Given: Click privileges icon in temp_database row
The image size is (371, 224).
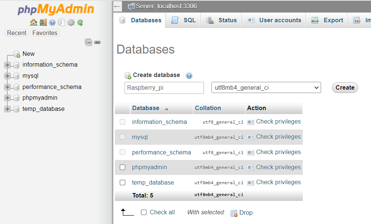Looking at the screenshot, I should point(251,183).
